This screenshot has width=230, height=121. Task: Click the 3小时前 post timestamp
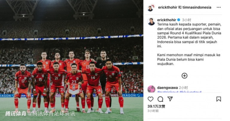[x=153, y=111]
